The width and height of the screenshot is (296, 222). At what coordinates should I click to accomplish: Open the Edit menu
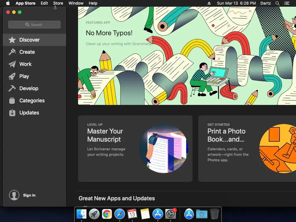pyautogui.click(x=44, y=3)
